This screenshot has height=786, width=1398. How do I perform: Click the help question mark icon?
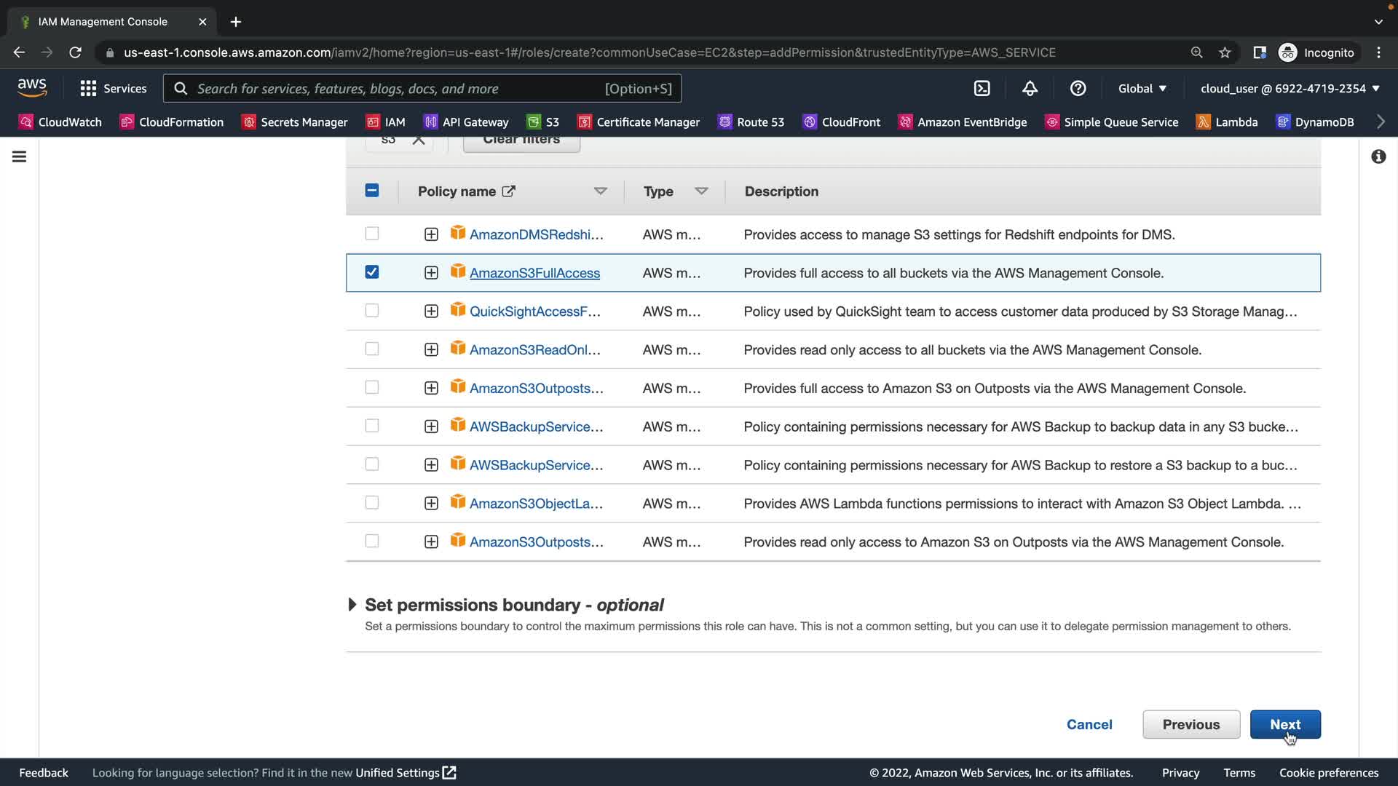[1078, 88]
